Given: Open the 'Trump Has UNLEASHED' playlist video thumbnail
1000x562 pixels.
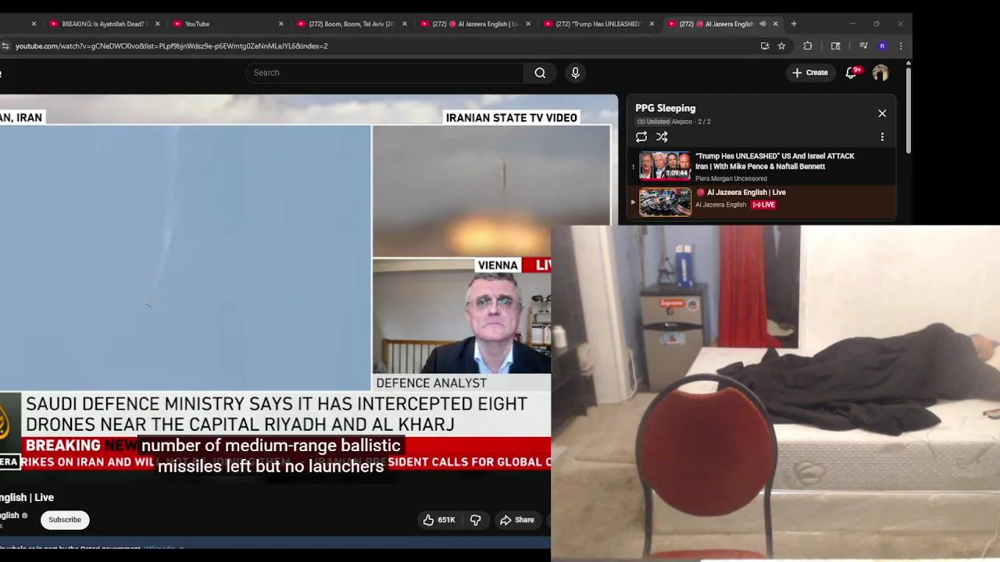Looking at the screenshot, I should coord(665,165).
